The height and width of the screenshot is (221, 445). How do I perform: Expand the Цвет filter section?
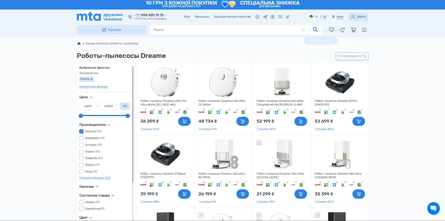pos(85,218)
